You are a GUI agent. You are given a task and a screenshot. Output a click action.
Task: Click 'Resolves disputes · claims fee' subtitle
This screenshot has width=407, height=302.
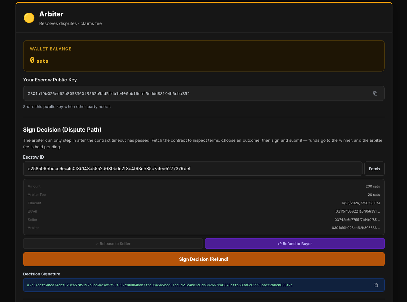[x=71, y=23]
